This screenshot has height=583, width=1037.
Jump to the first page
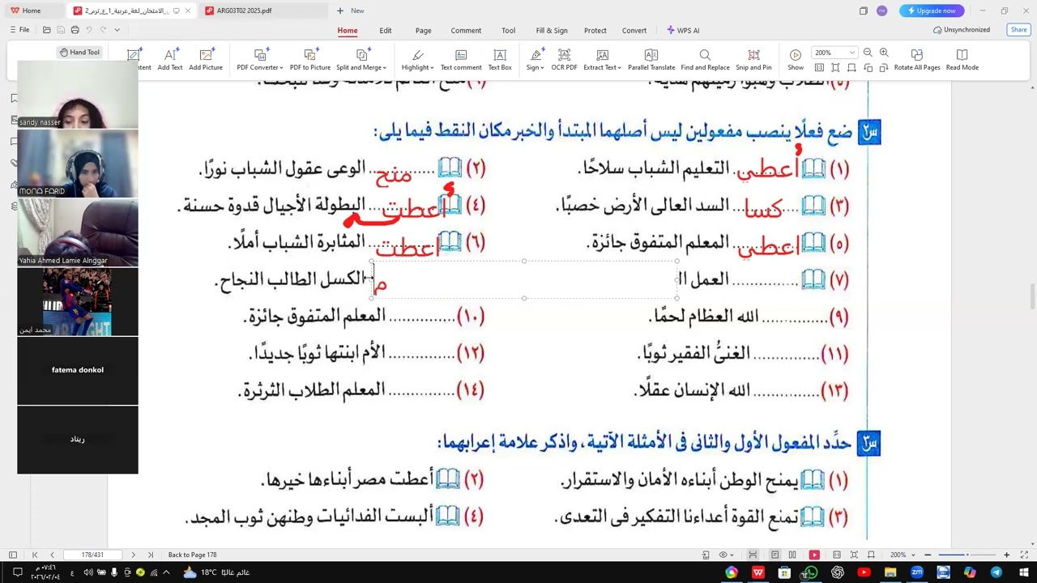pyautogui.click(x=35, y=555)
